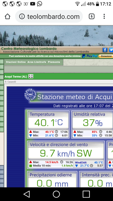Click the red Max triangle in Umidità
Viewport: 113px width, 201px height.
(x=75, y=132)
